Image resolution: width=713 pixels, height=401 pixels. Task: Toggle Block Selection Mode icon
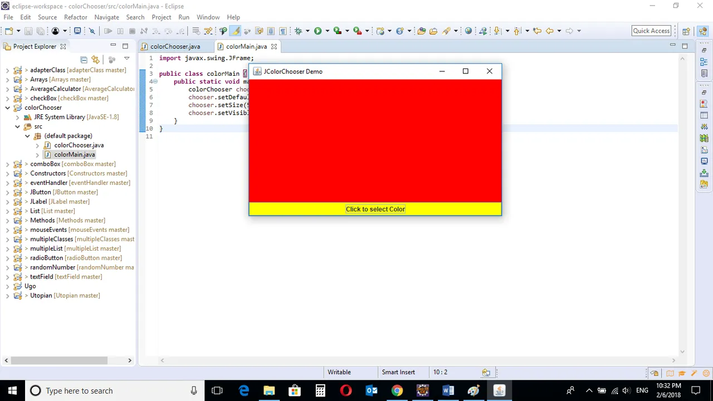pyautogui.click(x=271, y=31)
